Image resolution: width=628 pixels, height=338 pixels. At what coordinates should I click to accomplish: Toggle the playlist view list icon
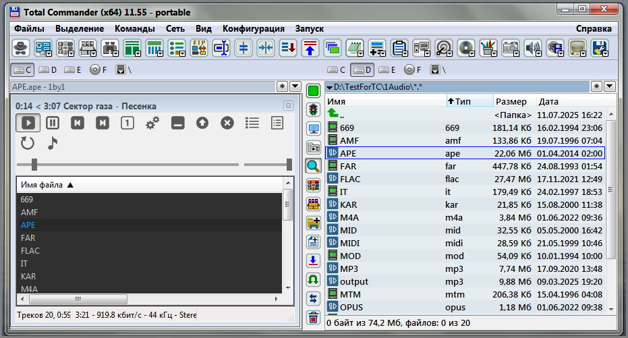[252, 123]
